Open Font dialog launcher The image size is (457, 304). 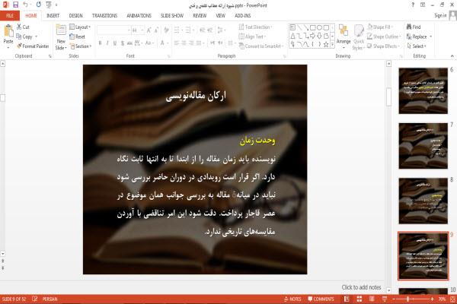point(168,56)
